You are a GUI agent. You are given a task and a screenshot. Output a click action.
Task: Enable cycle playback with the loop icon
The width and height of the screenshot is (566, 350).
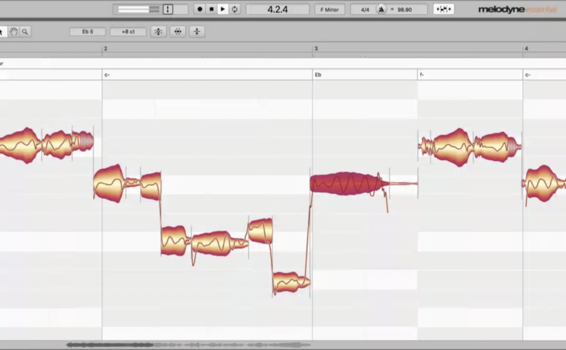point(234,8)
